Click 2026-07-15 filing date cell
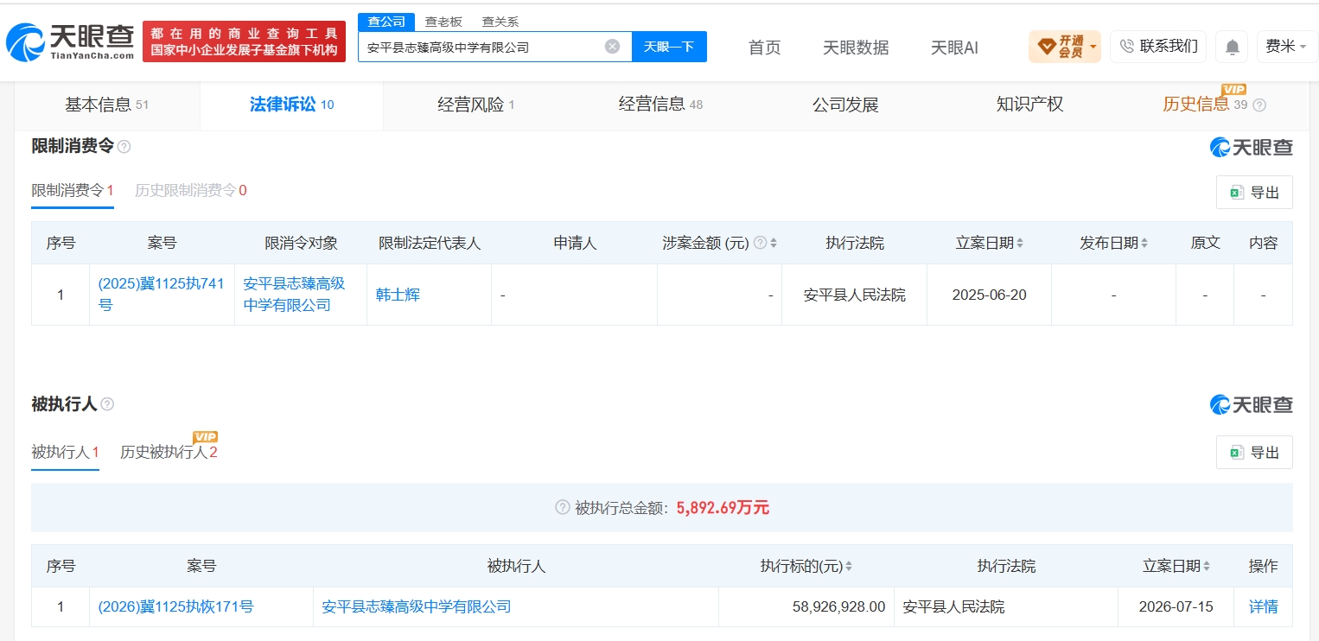Viewport: 1319px width, 641px height. (x=1176, y=606)
